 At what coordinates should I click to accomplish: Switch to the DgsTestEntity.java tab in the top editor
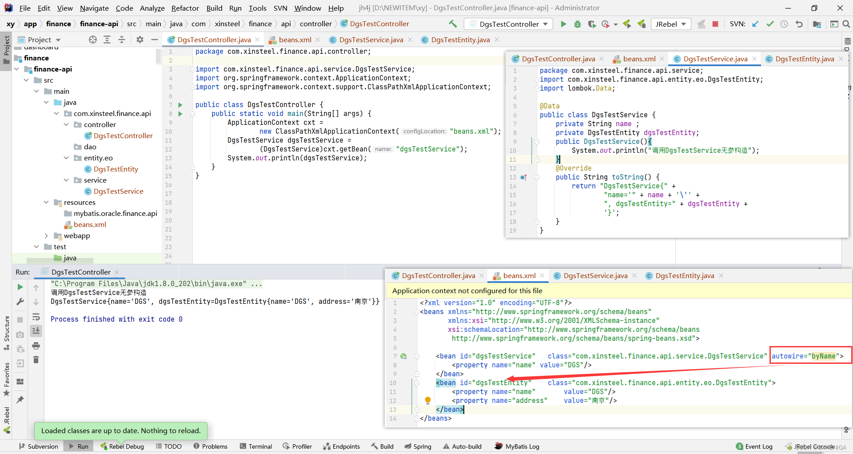tap(460, 40)
